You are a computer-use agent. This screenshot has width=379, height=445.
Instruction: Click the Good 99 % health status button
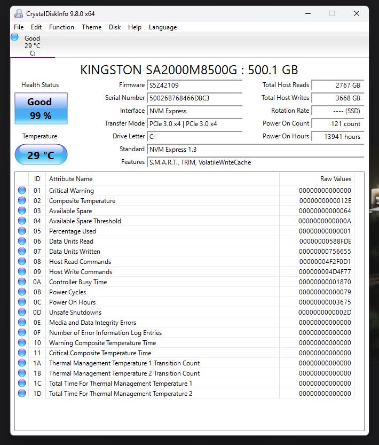click(x=41, y=108)
